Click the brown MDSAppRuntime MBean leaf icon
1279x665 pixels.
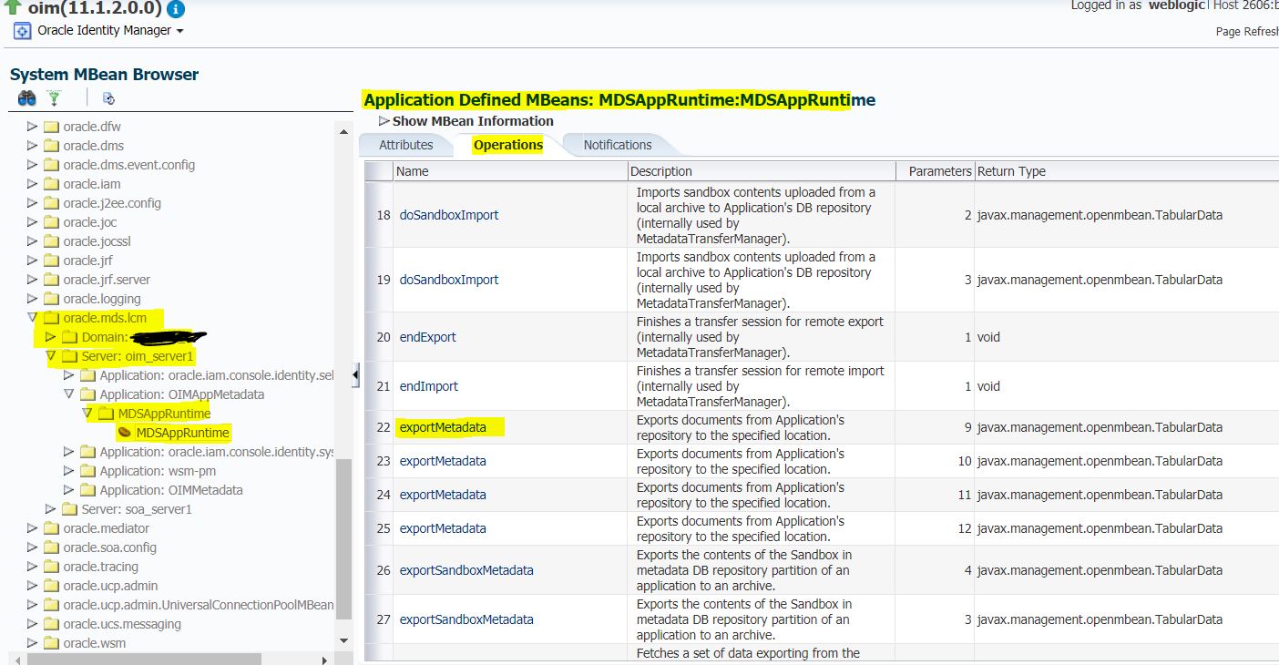pyautogui.click(x=125, y=433)
